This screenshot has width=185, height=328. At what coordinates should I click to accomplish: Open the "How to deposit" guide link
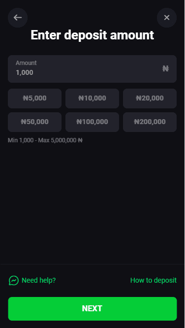pyautogui.click(x=154, y=280)
